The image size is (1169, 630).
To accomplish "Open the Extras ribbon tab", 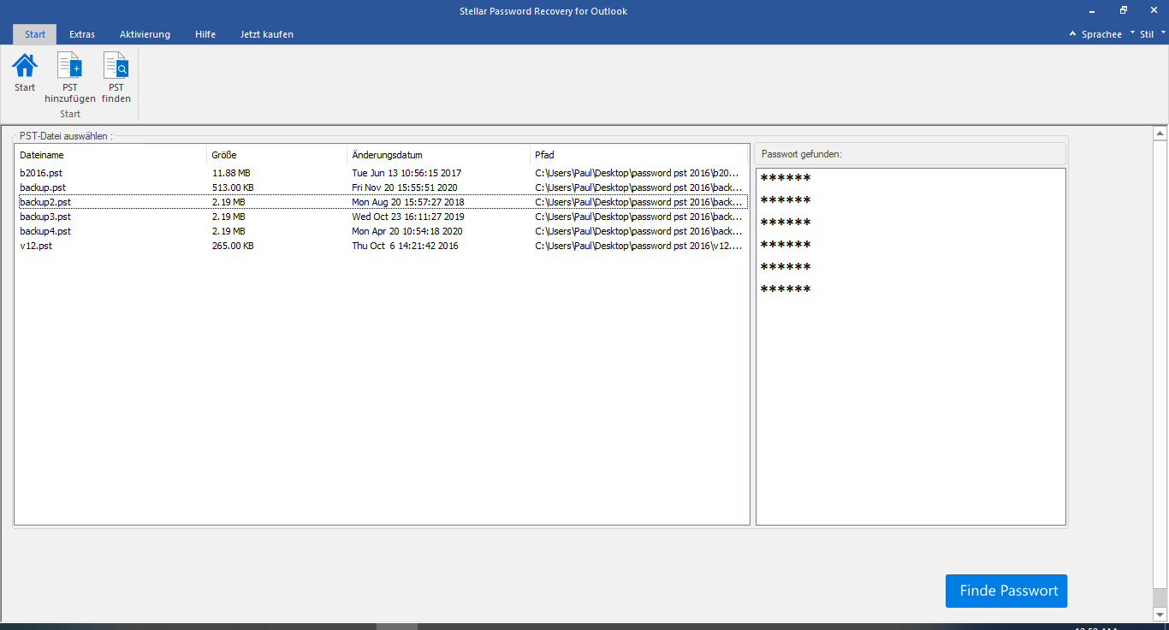I will (x=82, y=34).
